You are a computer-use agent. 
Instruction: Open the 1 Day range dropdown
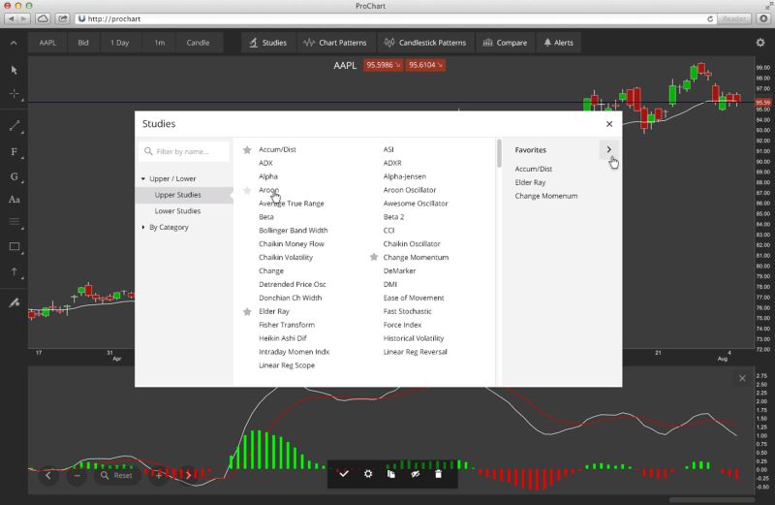[119, 43]
